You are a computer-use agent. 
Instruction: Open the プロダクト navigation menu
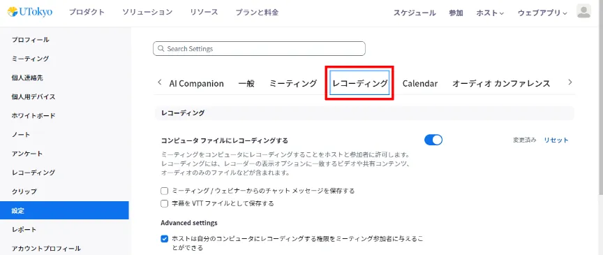pos(87,13)
